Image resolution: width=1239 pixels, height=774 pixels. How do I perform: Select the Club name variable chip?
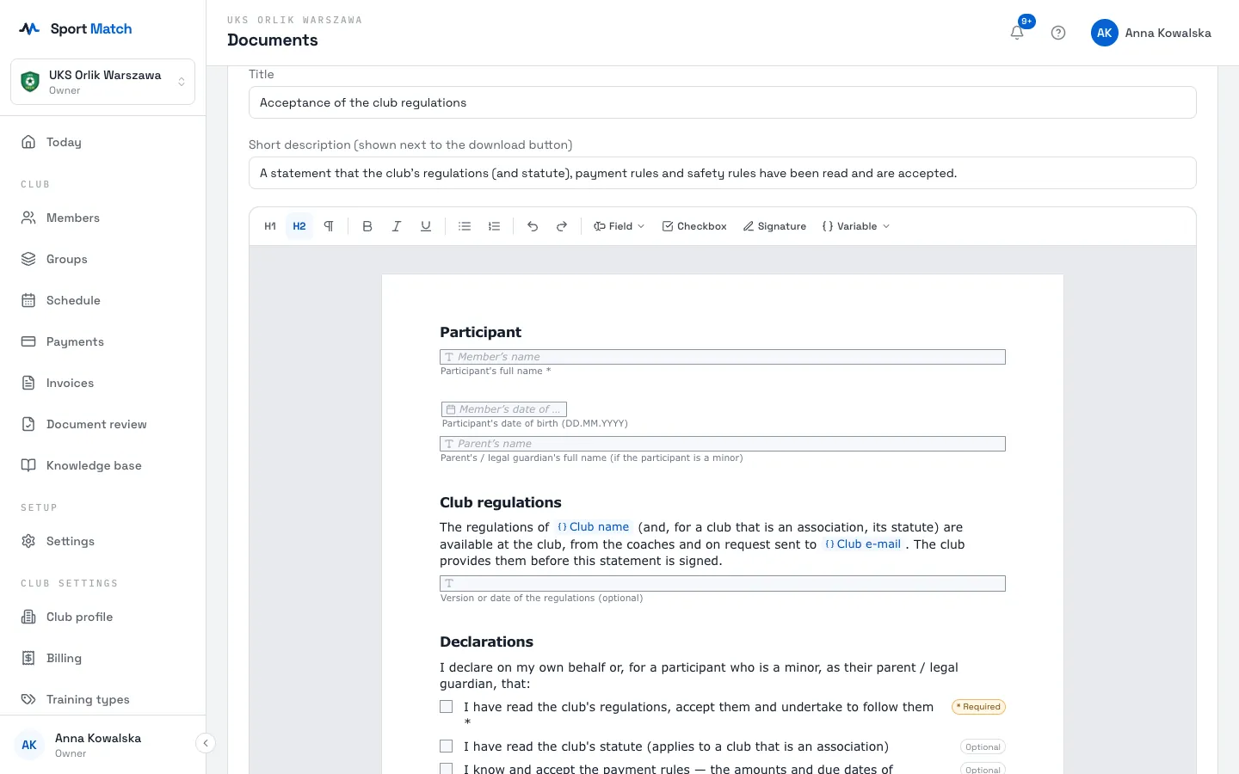tap(594, 527)
